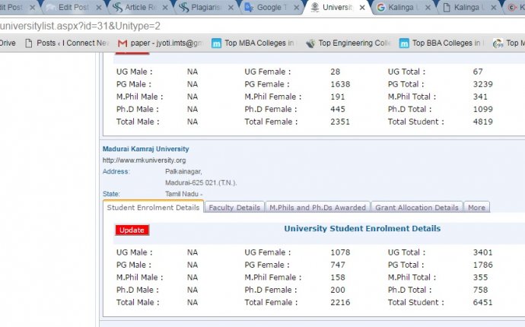
Task: Select upper table Total Student value 4819
Action: (482, 122)
